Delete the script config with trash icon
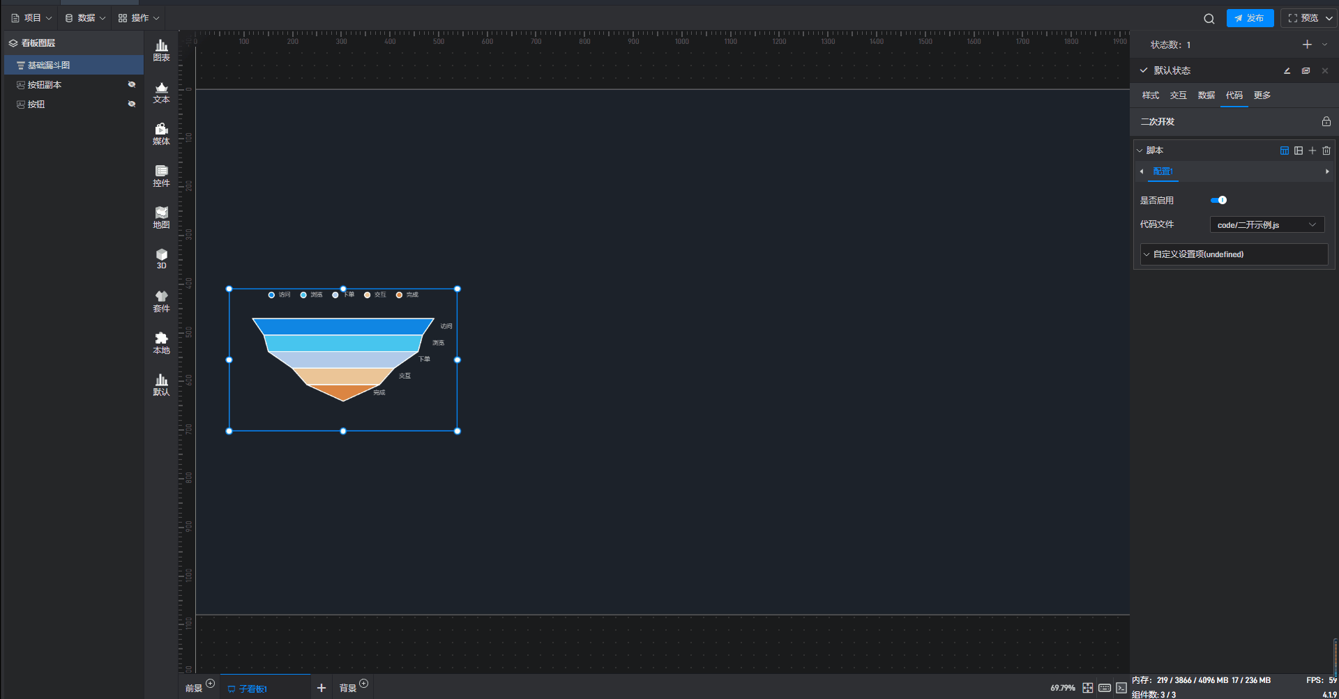This screenshot has height=699, width=1339. click(x=1326, y=151)
